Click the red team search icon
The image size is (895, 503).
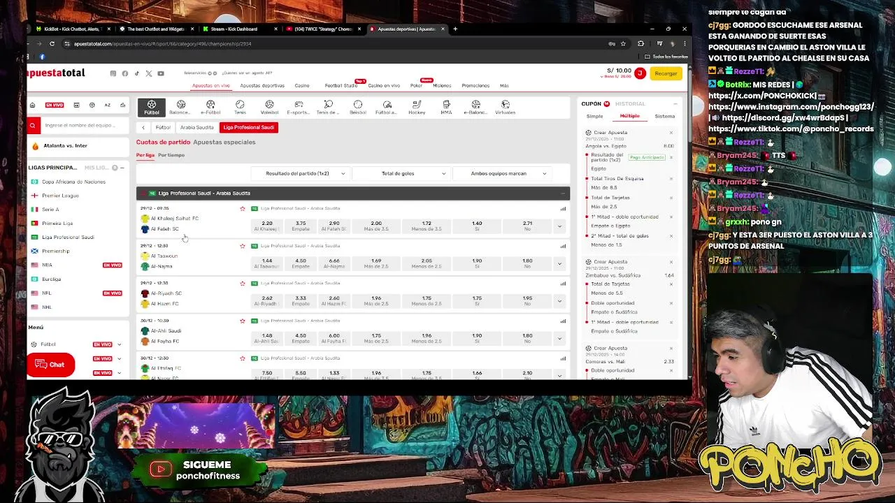click(x=33, y=126)
